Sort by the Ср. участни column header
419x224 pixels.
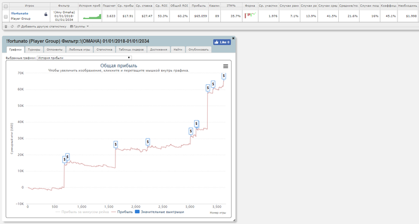[x=268, y=5]
